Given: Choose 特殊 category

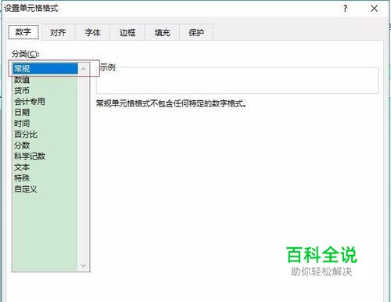Looking at the screenshot, I should 45,178.
